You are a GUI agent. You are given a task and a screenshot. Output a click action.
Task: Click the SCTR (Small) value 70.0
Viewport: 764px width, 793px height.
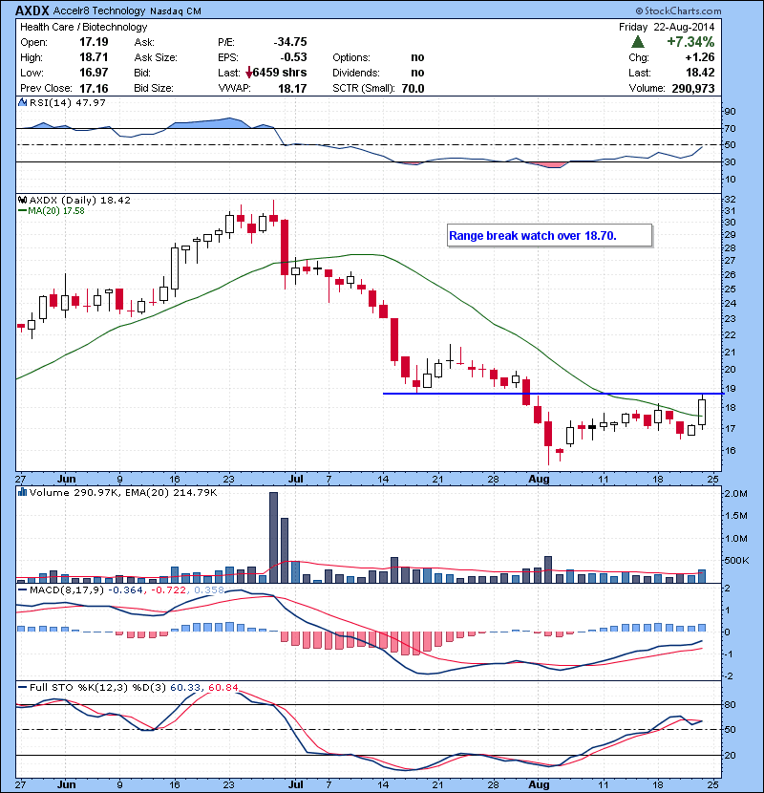tap(414, 88)
